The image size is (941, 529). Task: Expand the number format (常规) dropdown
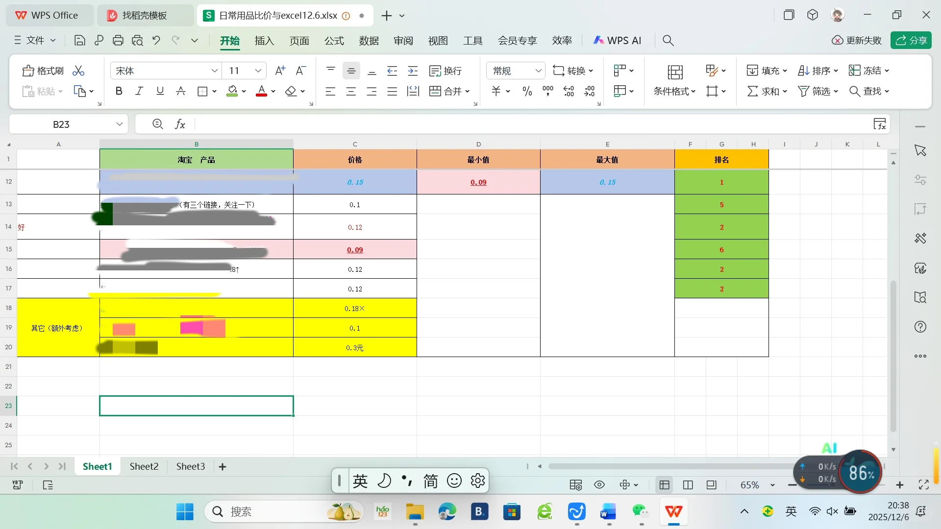(x=539, y=70)
